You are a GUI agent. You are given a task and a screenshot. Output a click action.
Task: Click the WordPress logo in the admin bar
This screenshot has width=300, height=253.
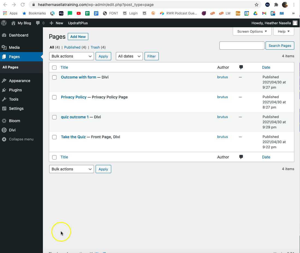tap(4, 23)
